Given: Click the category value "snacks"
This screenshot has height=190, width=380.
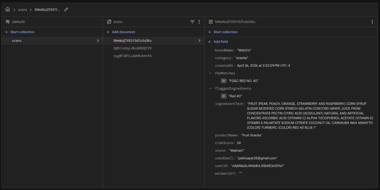Looking at the screenshot, I should pos(241,58).
